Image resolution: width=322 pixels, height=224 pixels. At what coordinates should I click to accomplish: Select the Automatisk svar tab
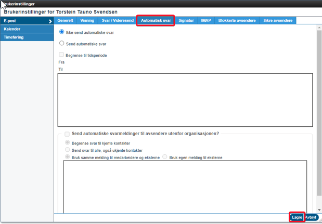156,21
